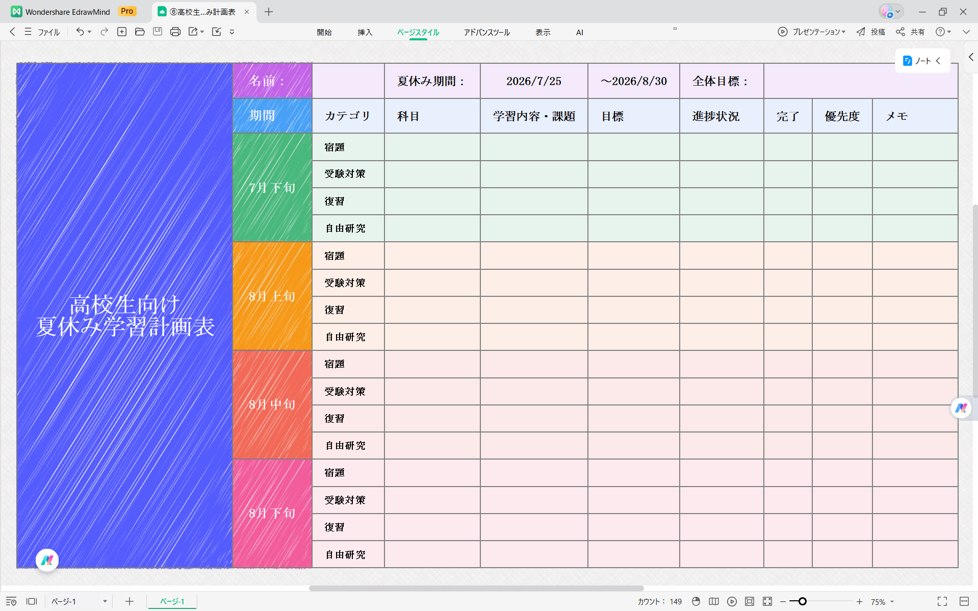Click the open file folder icon
Image resolution: width=978 pixels, height=611 pixels.
140,32
